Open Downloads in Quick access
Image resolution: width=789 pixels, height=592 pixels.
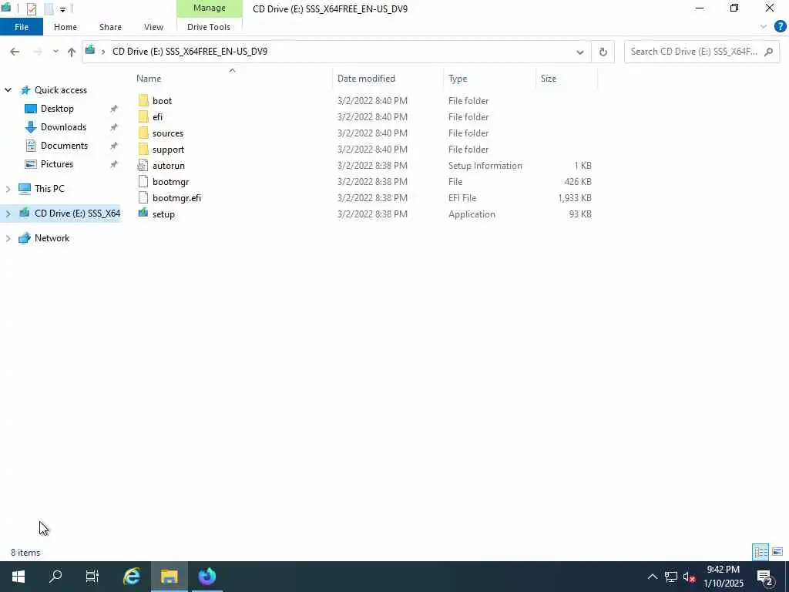point(63,127)
